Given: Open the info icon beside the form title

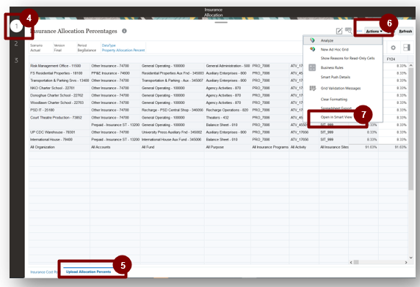Looking at the screenshot, I should tap(124, 31).
